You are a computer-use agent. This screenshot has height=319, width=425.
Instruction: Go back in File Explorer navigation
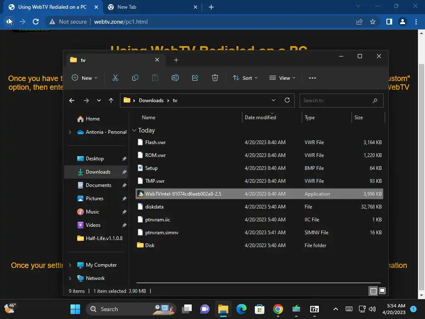click(x=72, y=101)
